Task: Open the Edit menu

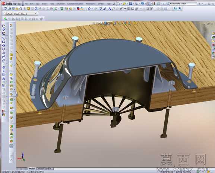Action: pos(32,4)
